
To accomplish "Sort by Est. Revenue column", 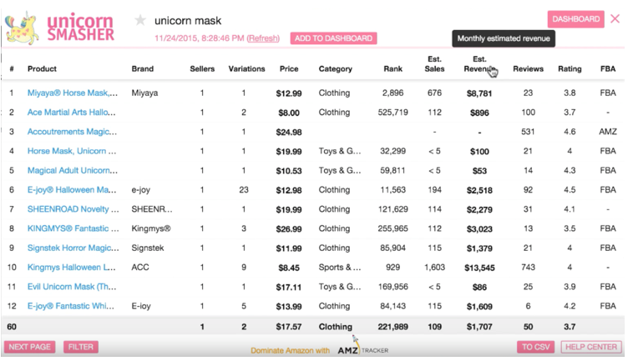I will 479,65.
